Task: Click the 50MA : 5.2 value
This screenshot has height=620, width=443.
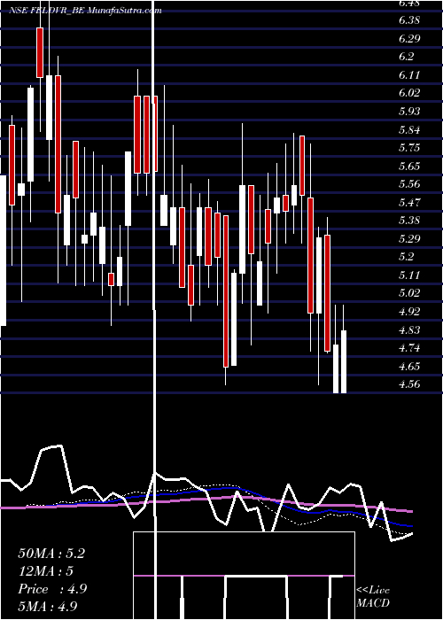Action: 51,554
